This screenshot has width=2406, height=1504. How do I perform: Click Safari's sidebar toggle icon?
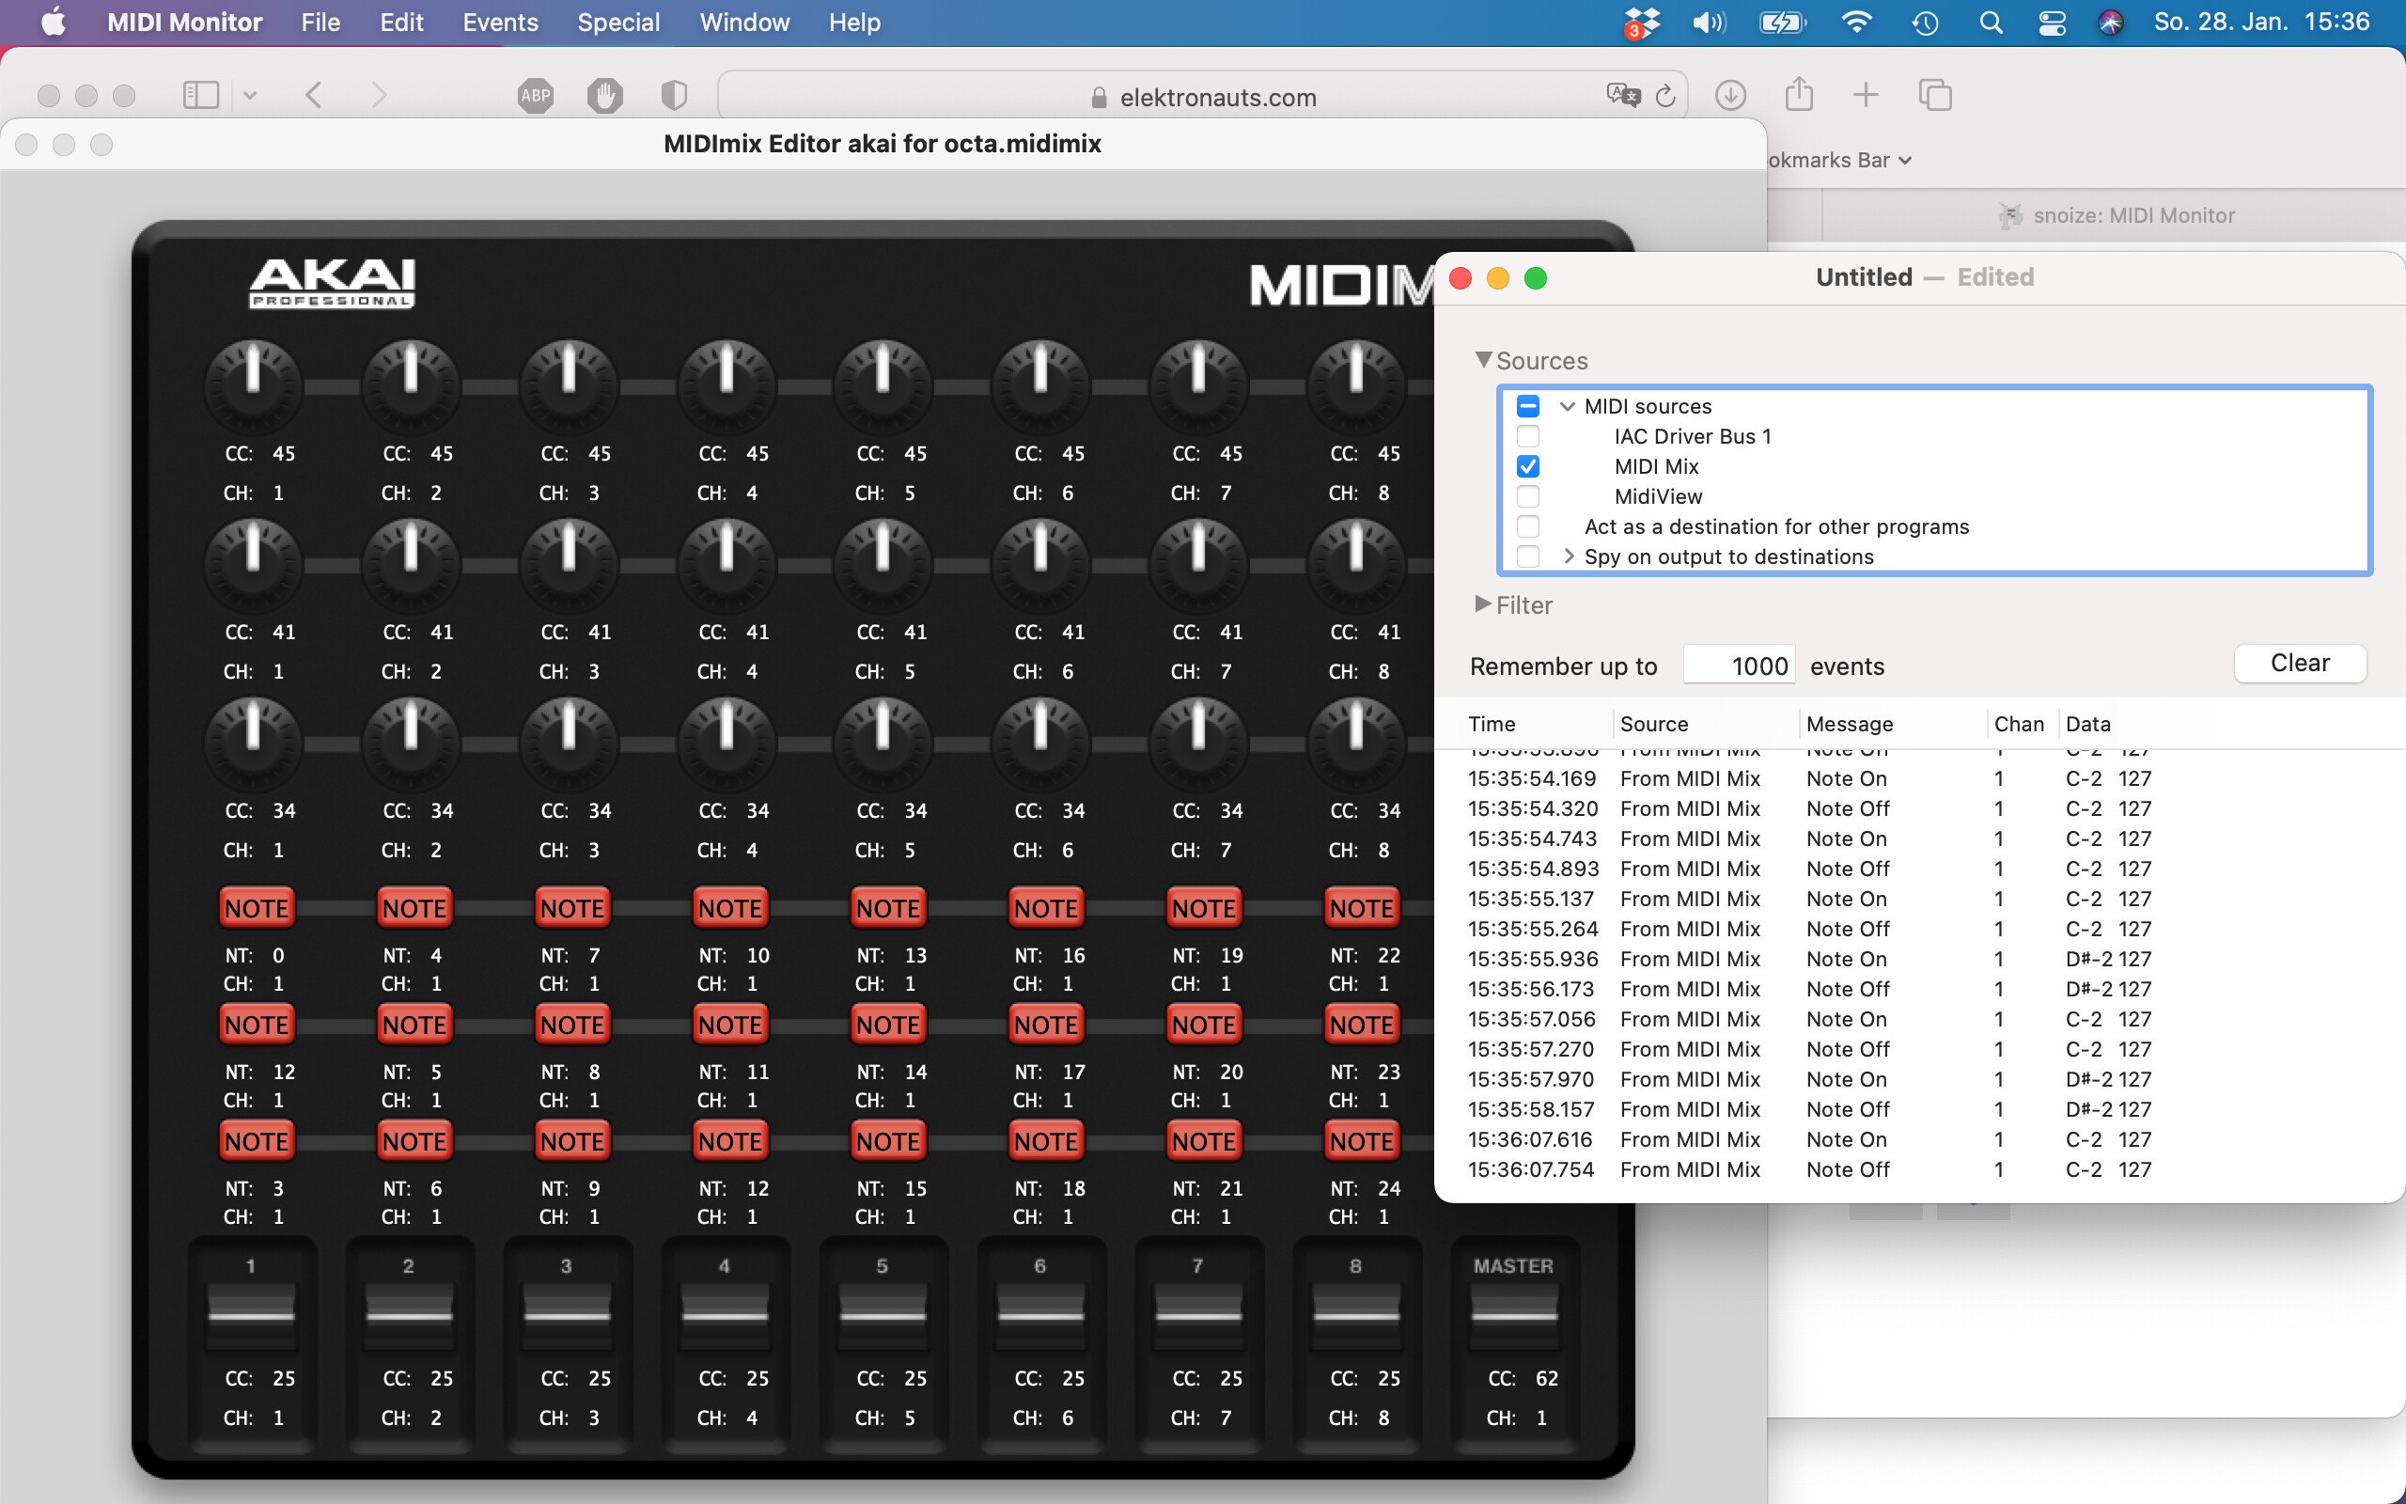click(201, 96)
